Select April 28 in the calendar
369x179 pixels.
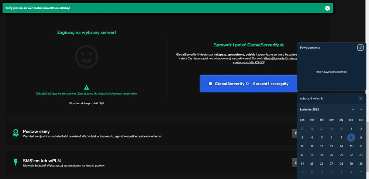tap(341, 164)
